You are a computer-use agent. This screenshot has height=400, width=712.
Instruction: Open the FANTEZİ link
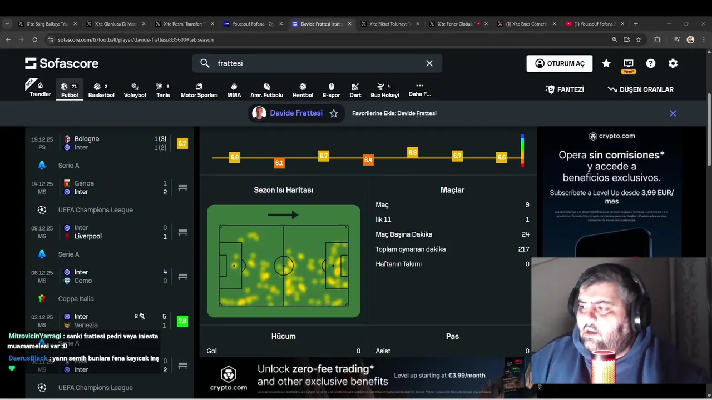click(565, 89)
